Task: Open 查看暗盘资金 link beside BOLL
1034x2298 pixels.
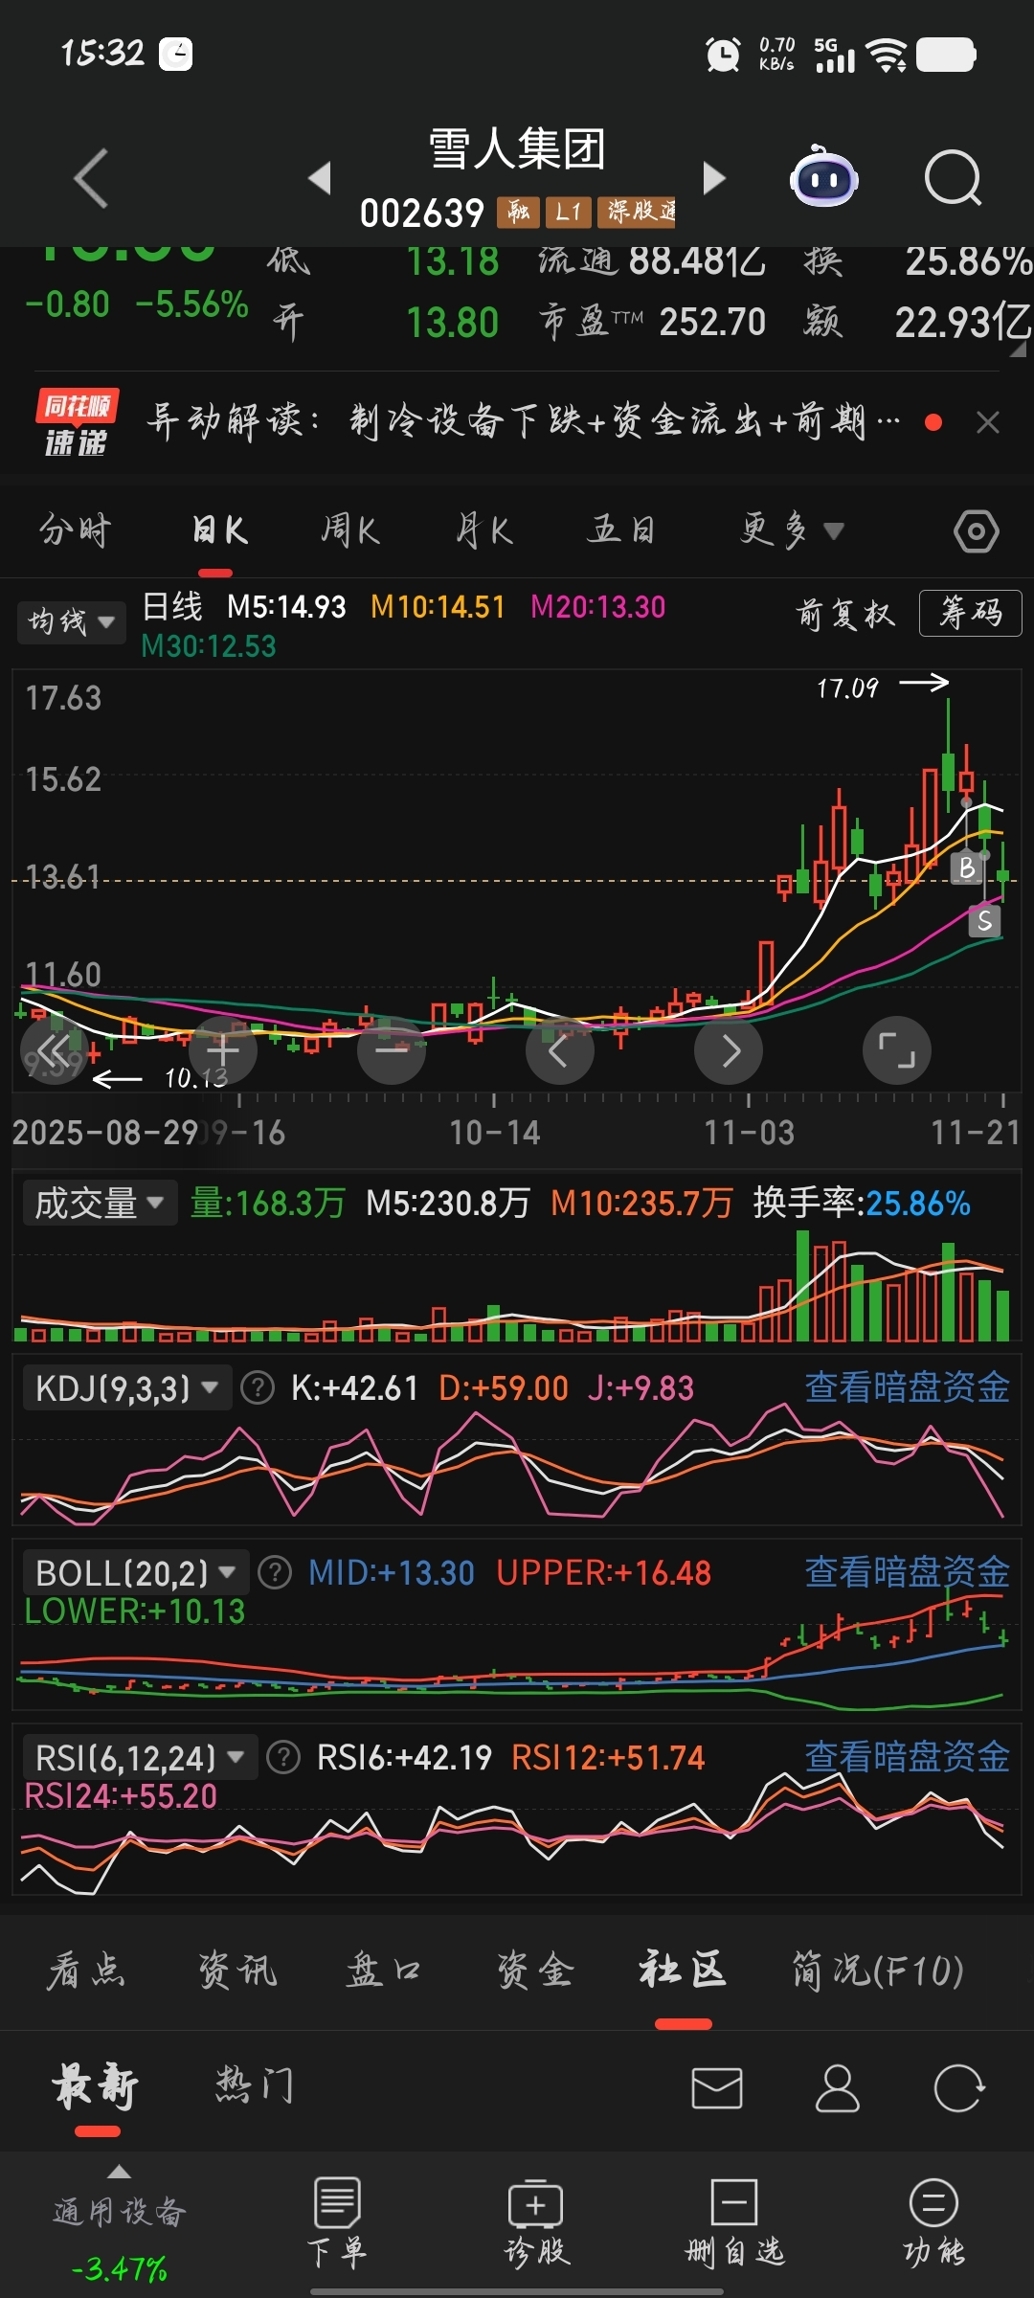Action: [907, 1572]
